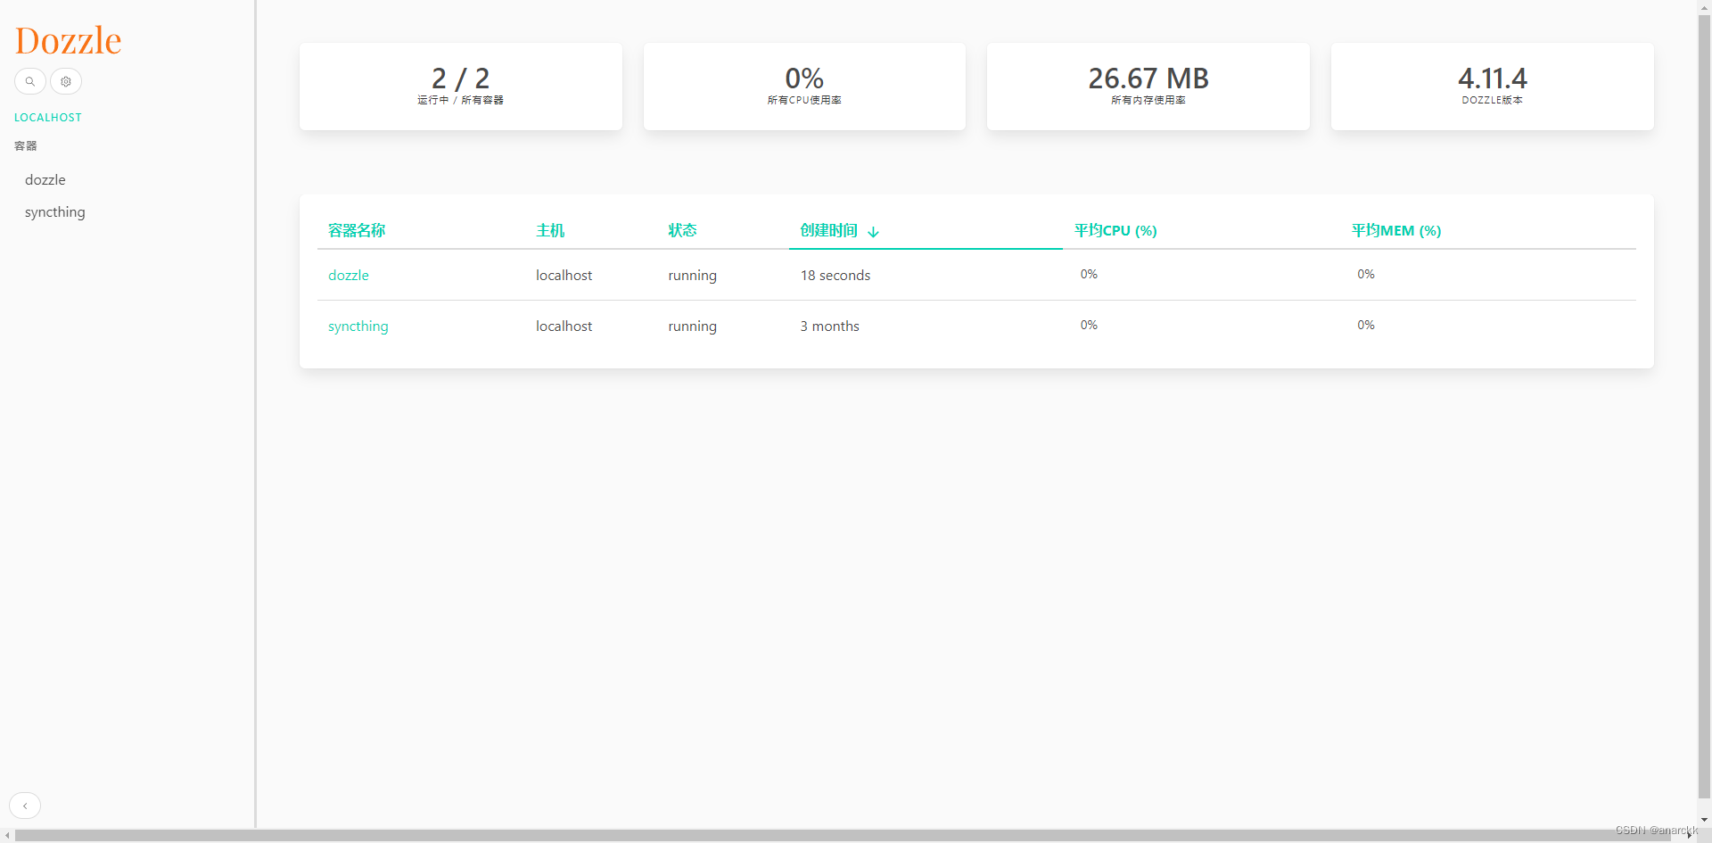
Task: Expand the 容器 section in the sidebar
Action: tap(25, 145)
